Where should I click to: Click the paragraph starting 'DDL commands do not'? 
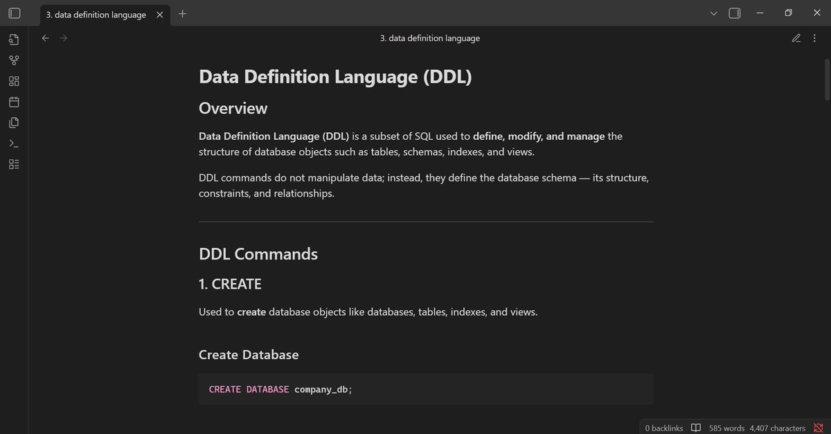pyautogui.click(x=424, y=186)
